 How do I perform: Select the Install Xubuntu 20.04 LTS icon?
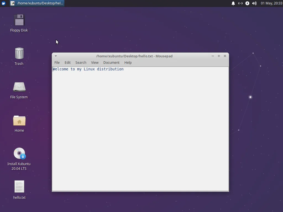click(x=20, y=153)
